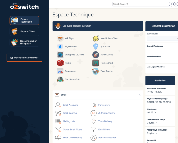This screenshot has height=143, width=178.
Task: Click the Redis label
Action: (68, 63)
